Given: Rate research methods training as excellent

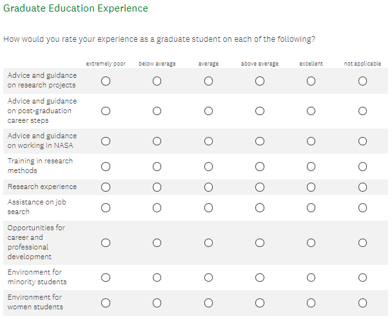Looking at the screenshot, I should coord(311,167).
